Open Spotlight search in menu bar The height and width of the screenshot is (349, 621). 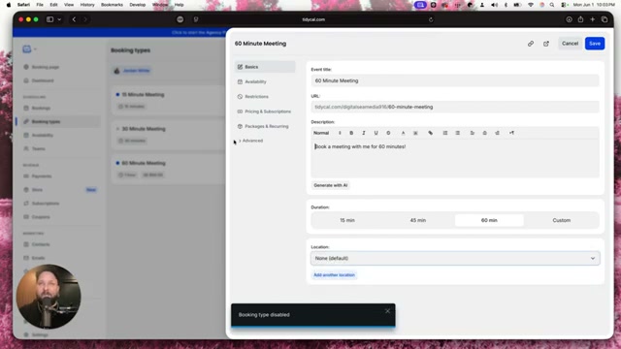click(x=552, y=5)
